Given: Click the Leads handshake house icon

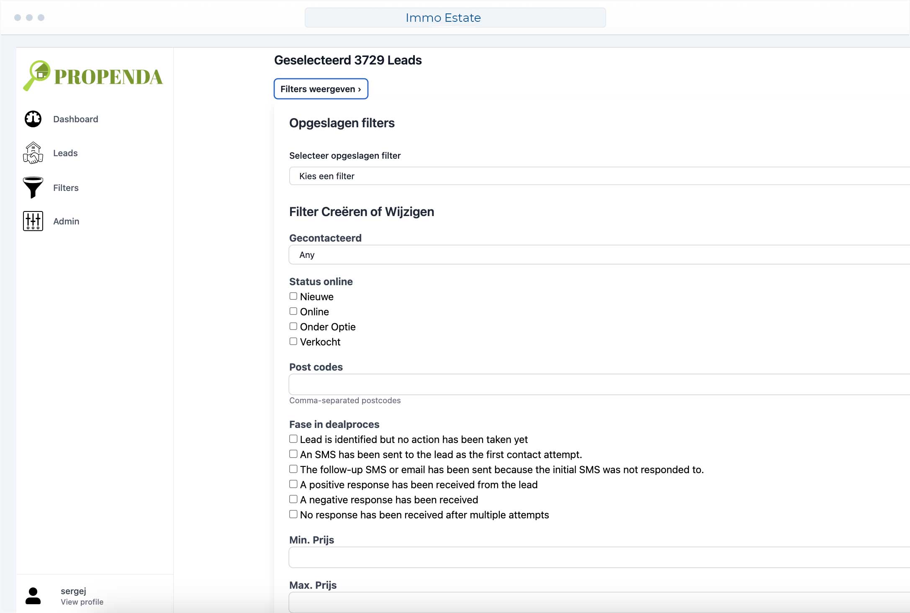Looking at the screenshot, I should (33, 153).
